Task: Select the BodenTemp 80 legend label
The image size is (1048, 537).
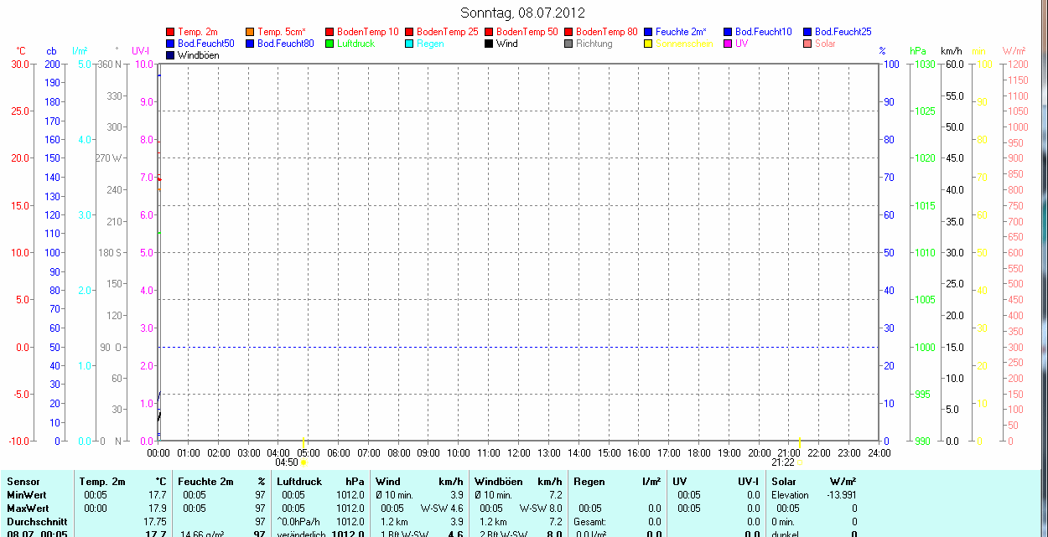Action: click(606, 32)
